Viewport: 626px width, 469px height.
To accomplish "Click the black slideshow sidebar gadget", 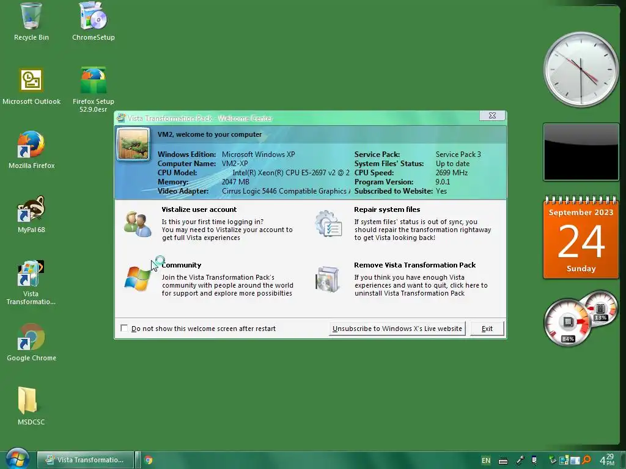I will (581, 152).
